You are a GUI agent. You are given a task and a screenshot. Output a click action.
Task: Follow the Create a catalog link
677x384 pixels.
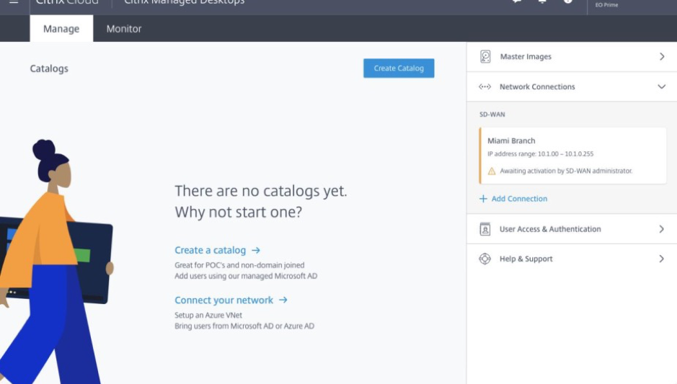pos(211,250)
